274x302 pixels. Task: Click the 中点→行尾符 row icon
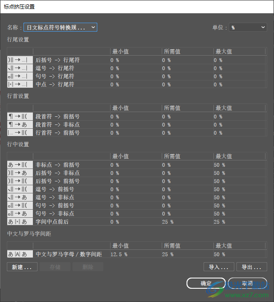click(x=20, y=84)
